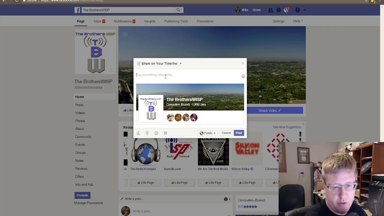
Task: Click browser back arrow
Action: [x=4, y=1]
